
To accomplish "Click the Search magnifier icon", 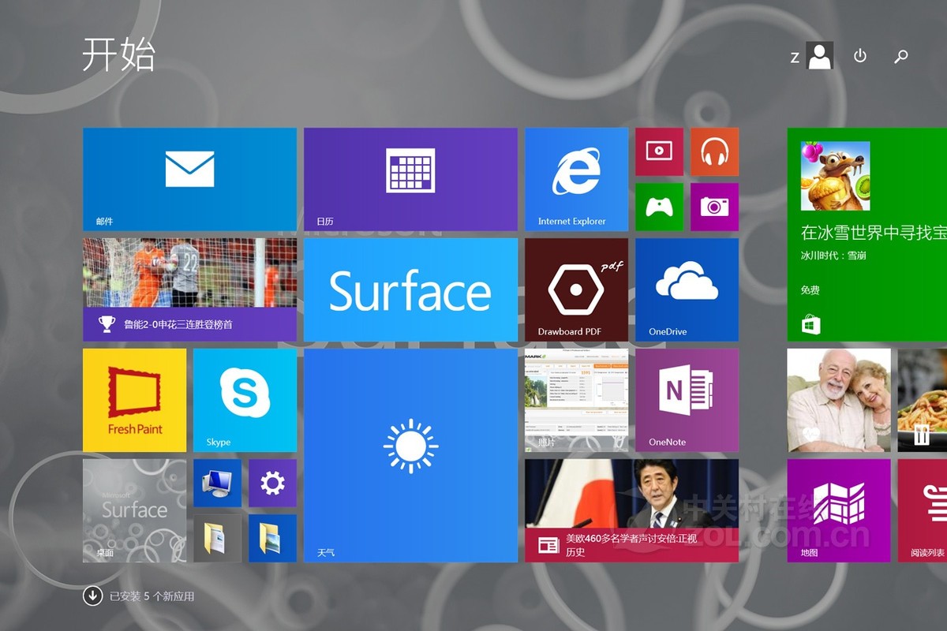I will [900, 57].
